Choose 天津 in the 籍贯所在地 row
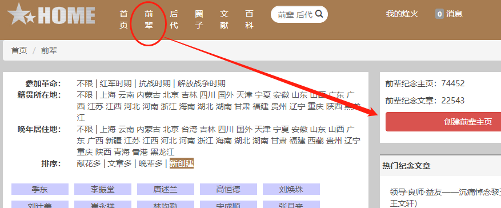Image resolution: width=501 pixels, height=208 pixels. [245, 95]
